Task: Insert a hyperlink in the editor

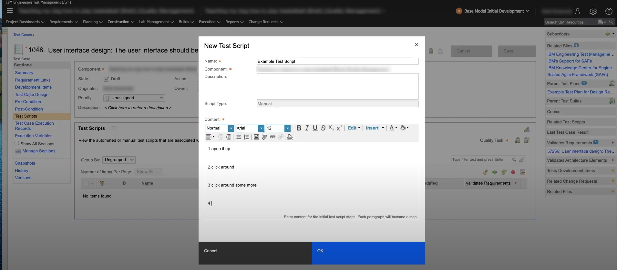Action: pyautogui.click(x=273, y=137)
